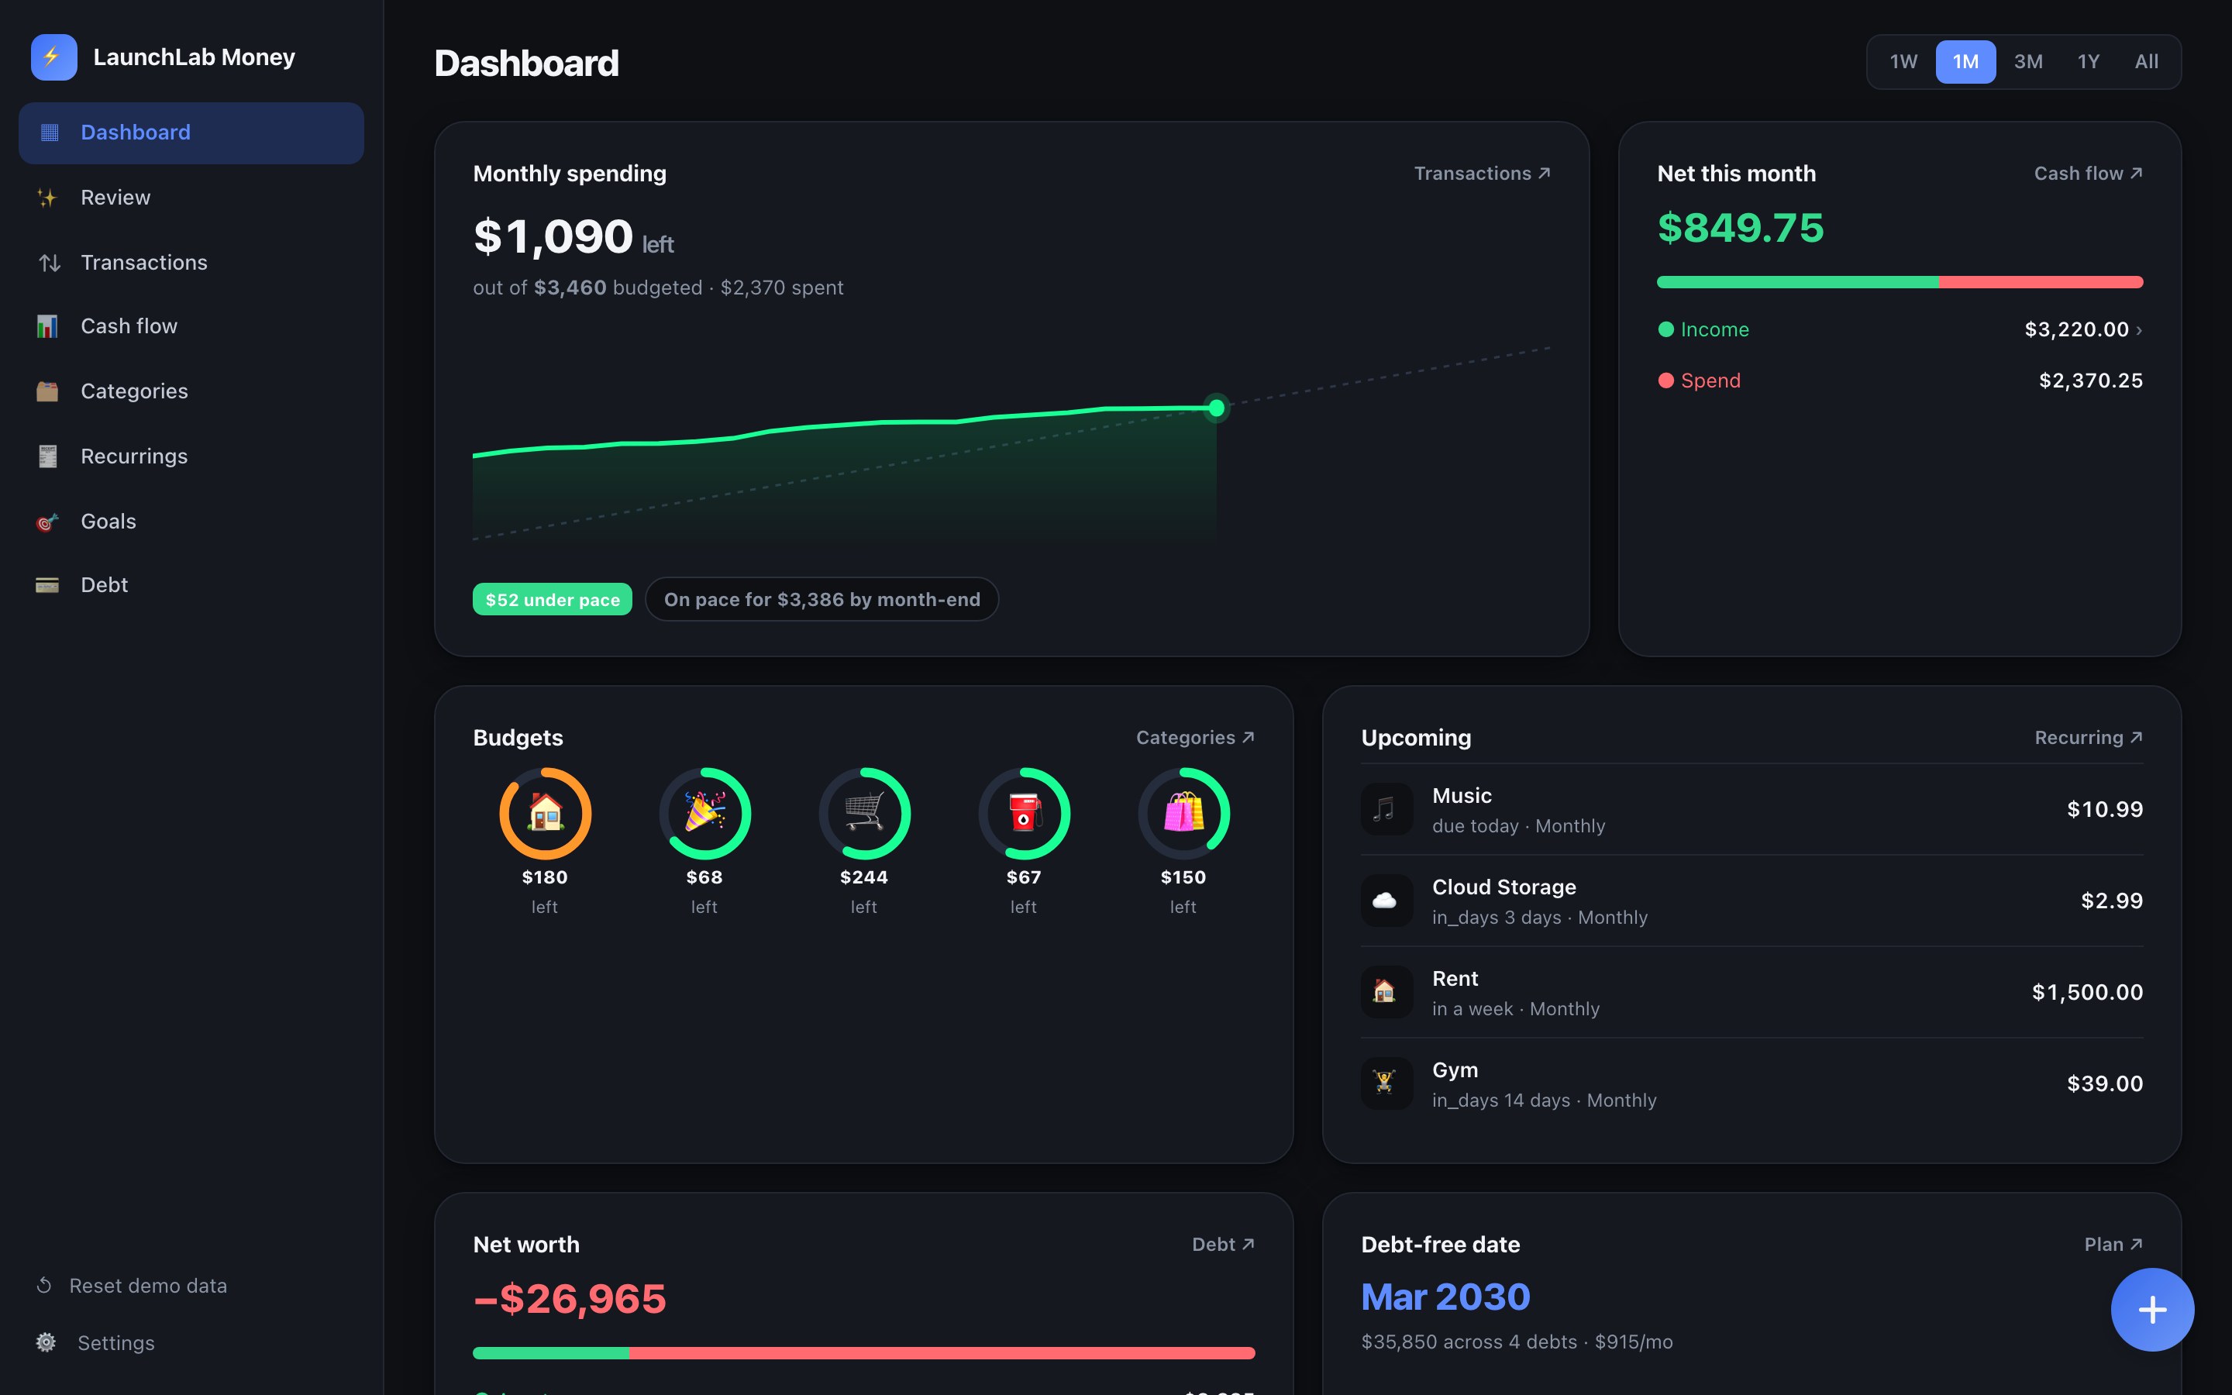The image size is (2232, 1395).
Task: Open Cash flow page from sidebar
Action: pos(191,326)
